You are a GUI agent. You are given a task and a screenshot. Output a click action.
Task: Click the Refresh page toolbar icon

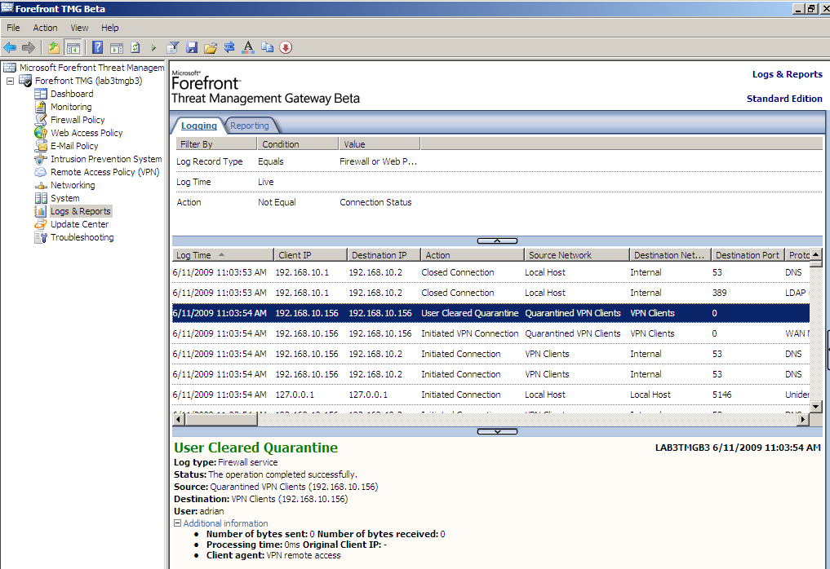135,47
